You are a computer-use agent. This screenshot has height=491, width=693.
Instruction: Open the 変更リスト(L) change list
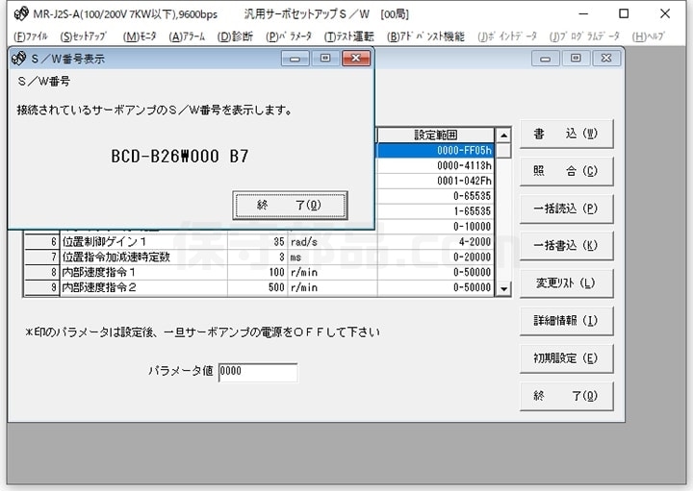(x=566, y=282)
